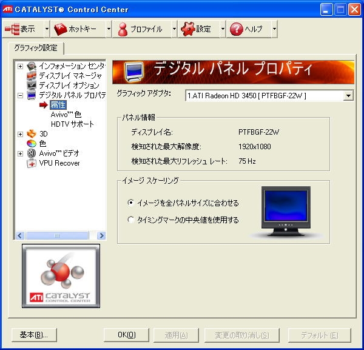
Task: Select the Avivo 色 tree item
Action: point(66,115)
